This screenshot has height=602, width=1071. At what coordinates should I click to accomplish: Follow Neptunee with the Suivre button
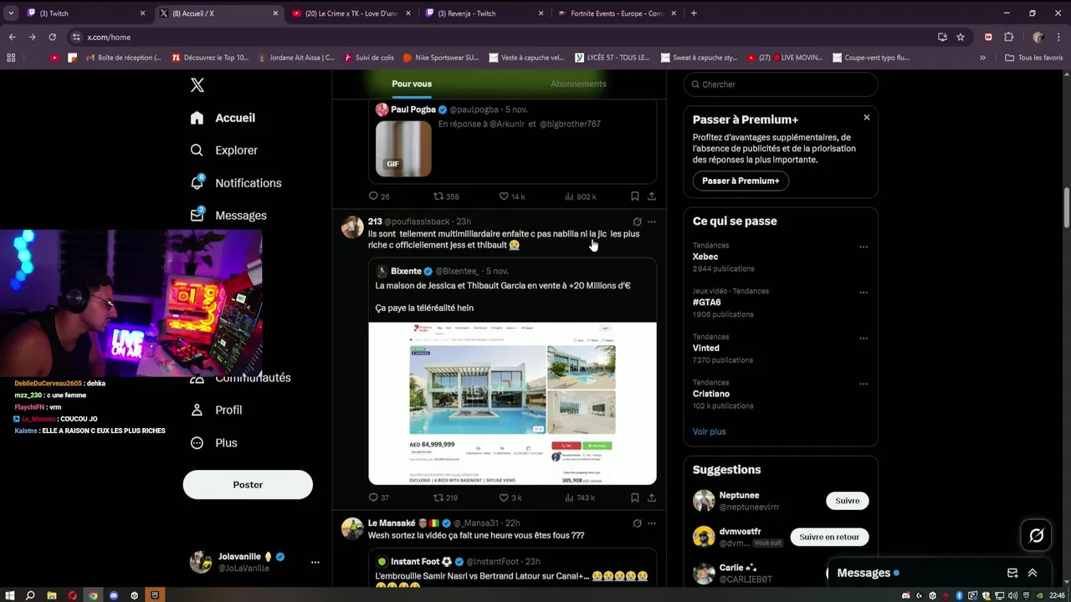tap(847, 501)
